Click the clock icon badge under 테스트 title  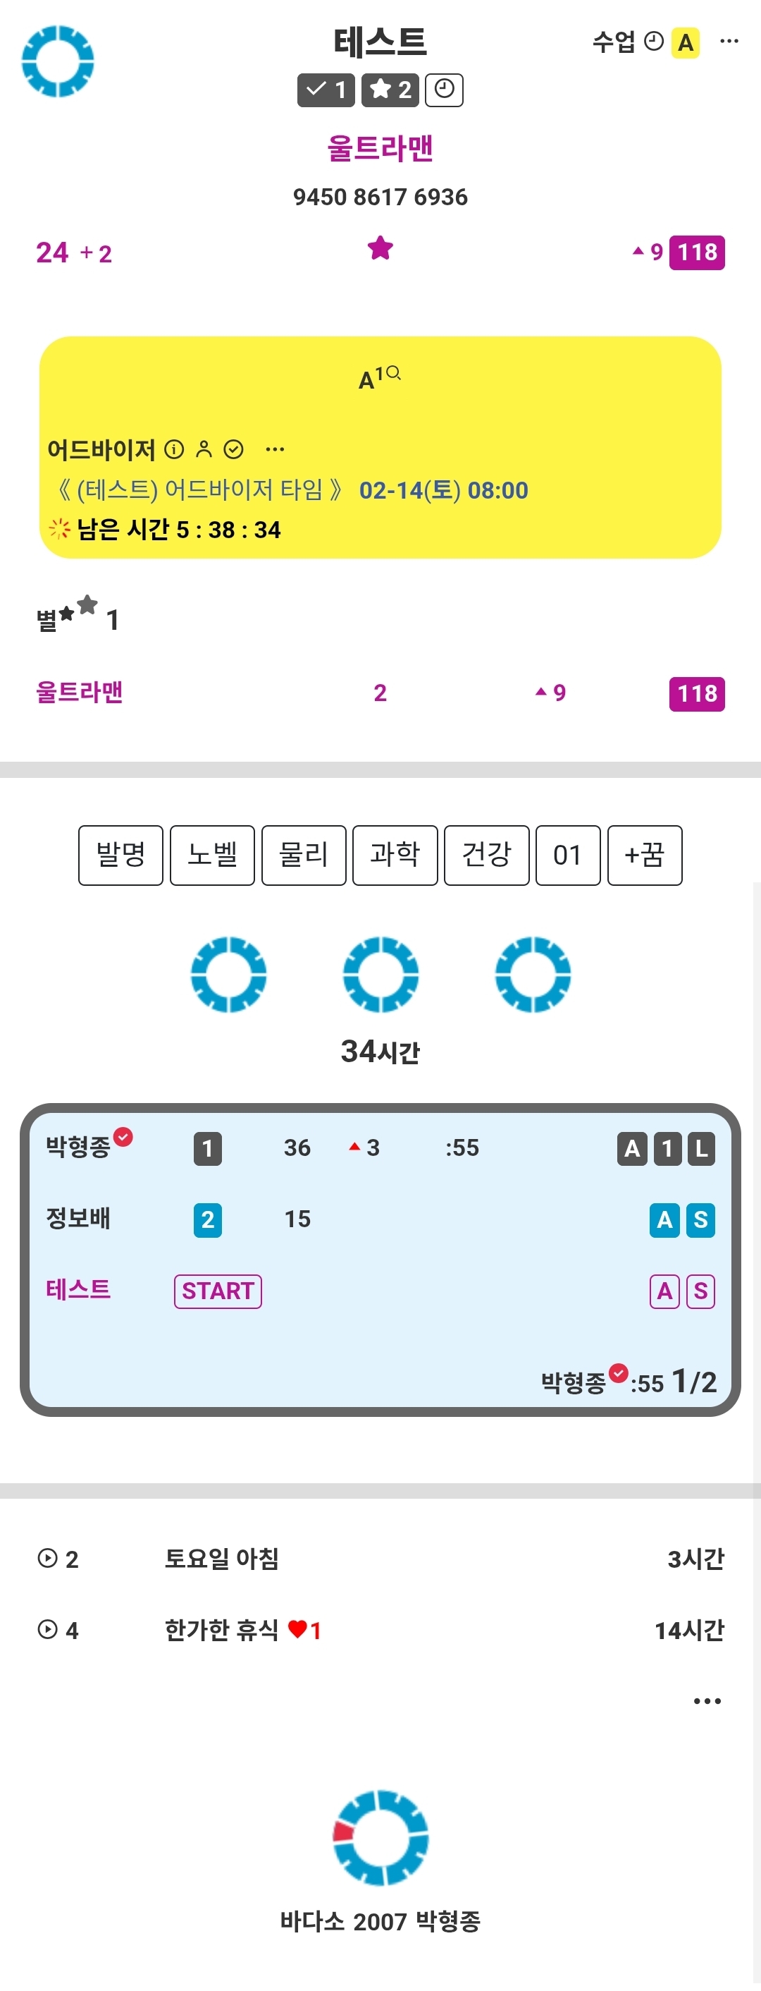click(444, 90)
